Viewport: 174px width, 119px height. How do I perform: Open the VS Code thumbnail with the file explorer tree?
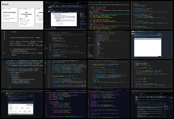tap(108, 44)
